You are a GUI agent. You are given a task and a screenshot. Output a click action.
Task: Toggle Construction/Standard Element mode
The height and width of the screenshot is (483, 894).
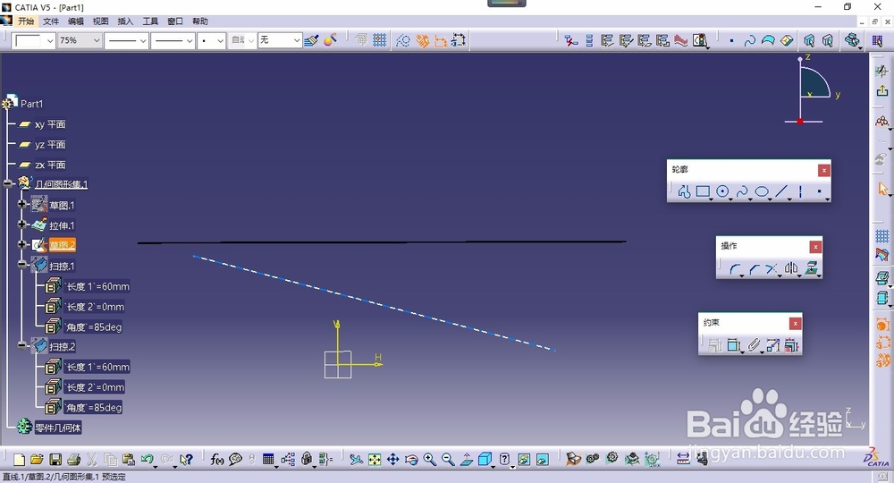click(403, 40)
